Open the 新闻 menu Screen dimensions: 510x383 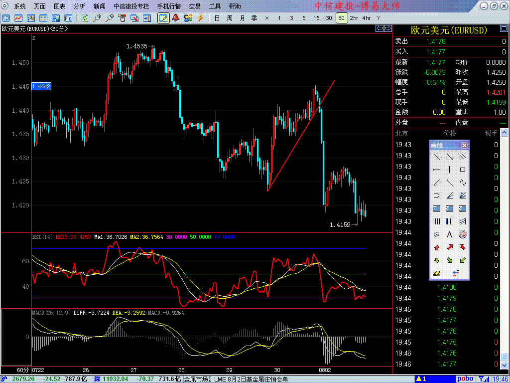point(99,6)
